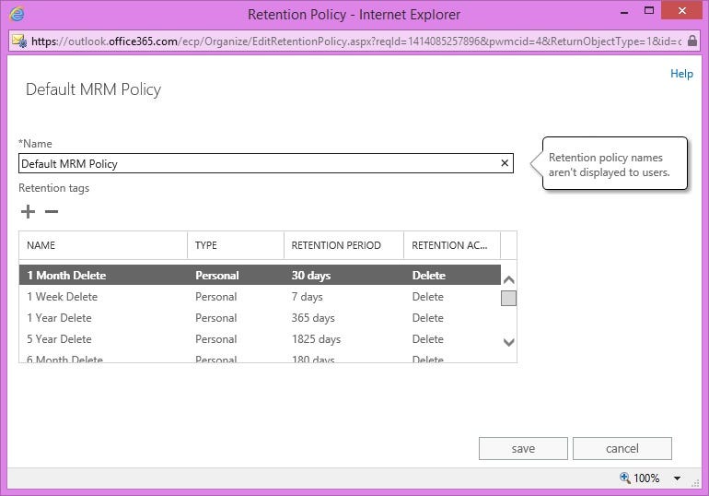Open the zoom level dropdown arrow
Image resolution: width=709 pixels, height=496 pixels.
(677, 478)
